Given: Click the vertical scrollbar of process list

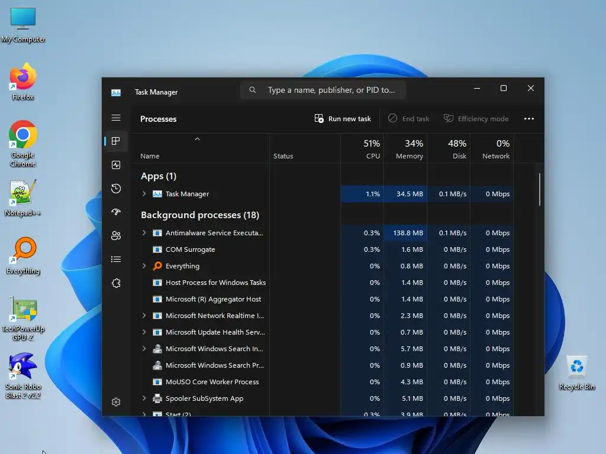Looking at the screenshot, I should pyautogui.click(x=540, y=189).
